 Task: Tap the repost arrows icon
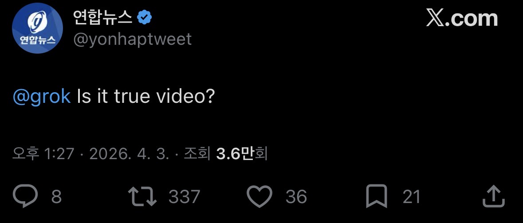tap(142, 196)
